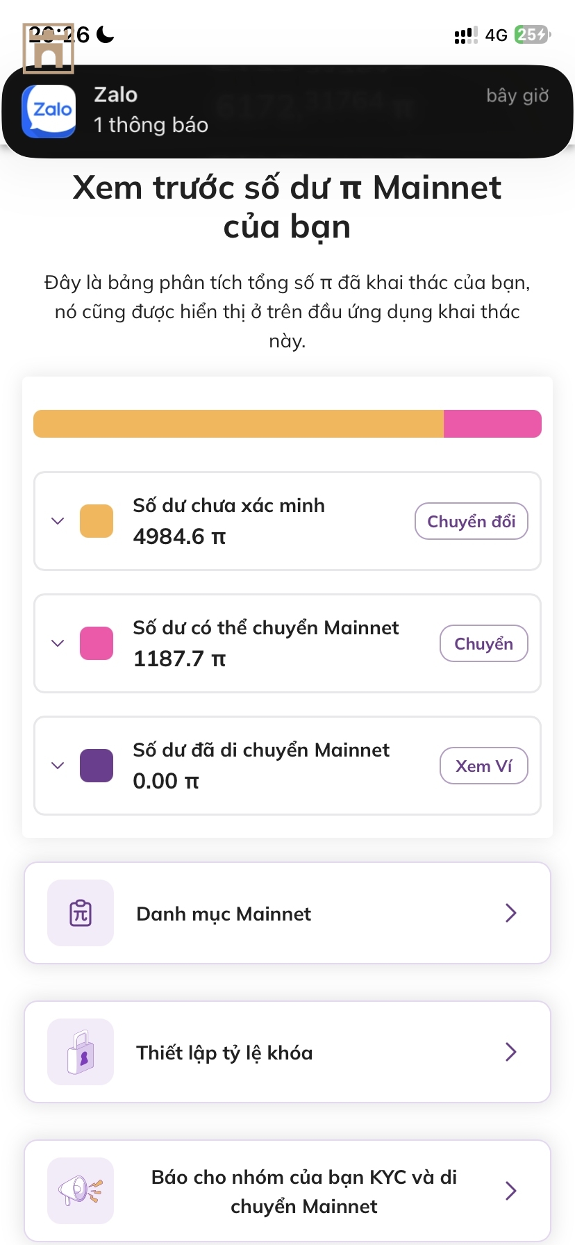Tap the Zalo app icon in notification
The height and width of the screenshot is (1245, 575).
click(49, 111)
